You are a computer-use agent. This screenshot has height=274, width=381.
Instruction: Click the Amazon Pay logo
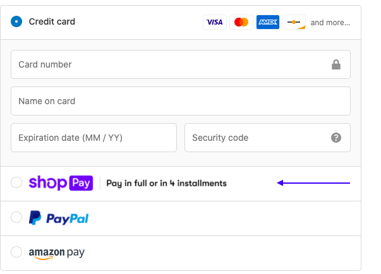click(56, 253)
